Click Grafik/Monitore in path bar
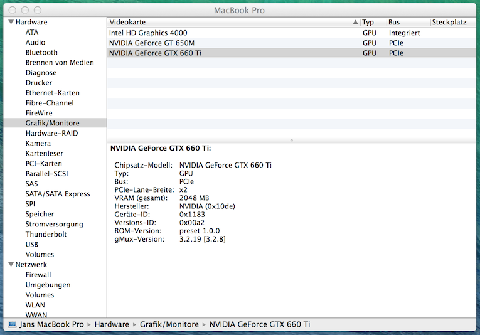Screen dimensions: 480x335 169,324
